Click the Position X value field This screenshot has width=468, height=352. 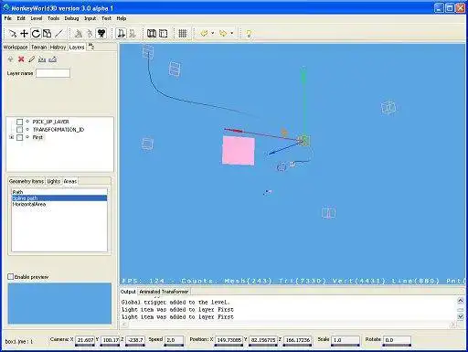point(229,340)
